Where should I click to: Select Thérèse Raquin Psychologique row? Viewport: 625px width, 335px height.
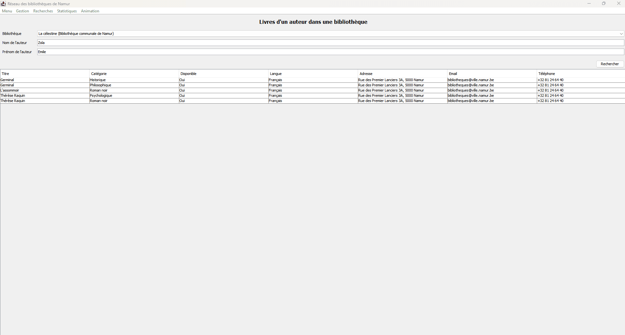click(312, 95)
